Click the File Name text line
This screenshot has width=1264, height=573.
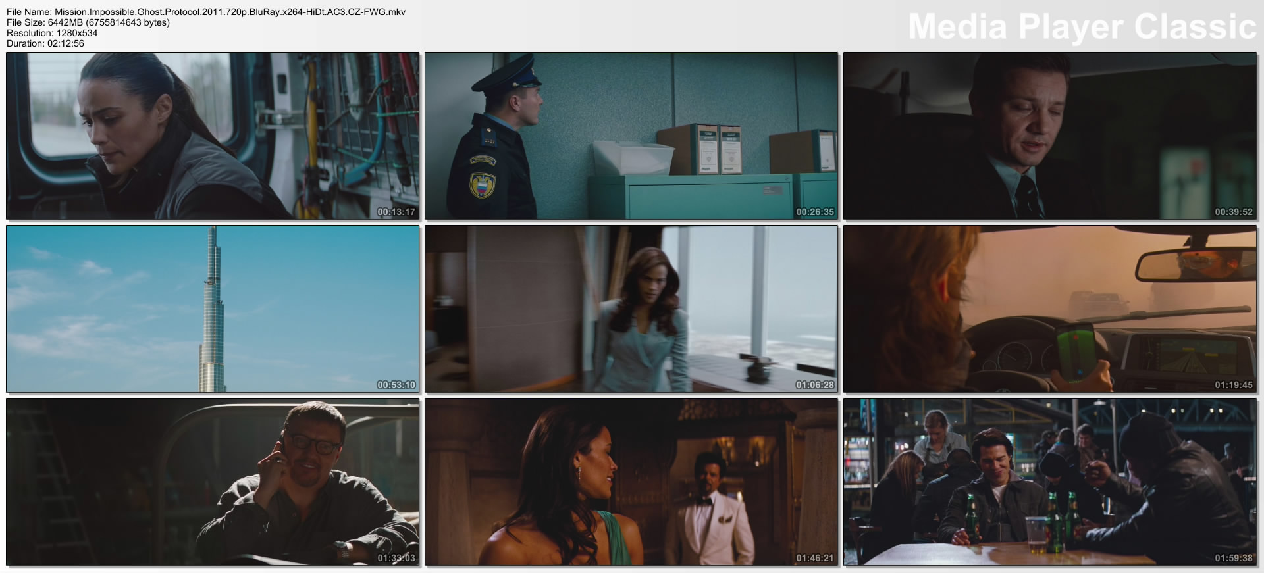(x=205, y=12)
